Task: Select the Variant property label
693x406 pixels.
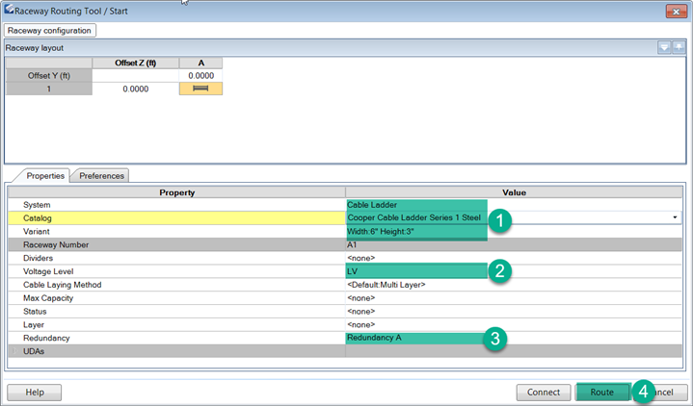Action: [37, 231]
